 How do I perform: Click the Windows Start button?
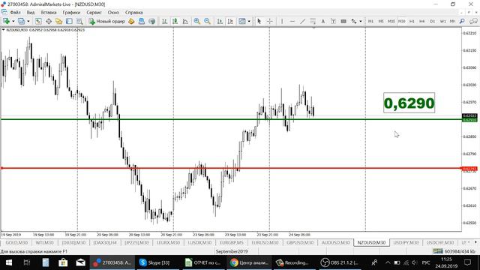click(8, 262)
